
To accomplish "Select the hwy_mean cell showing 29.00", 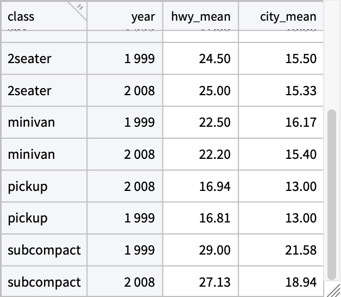I will [214, 250].
